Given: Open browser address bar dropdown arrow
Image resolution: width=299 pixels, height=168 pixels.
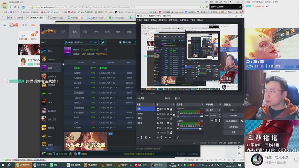Looking at the screenshot, I should (204, 7).
